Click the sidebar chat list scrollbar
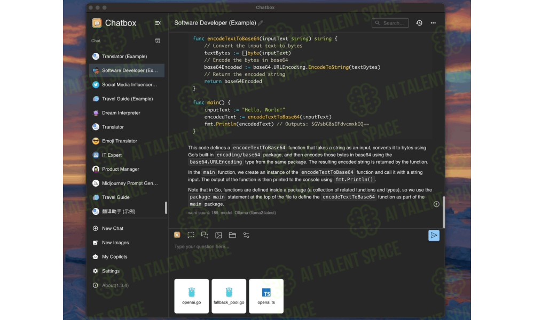This screenshot has width=534, height=320. [x=166, y=208]
